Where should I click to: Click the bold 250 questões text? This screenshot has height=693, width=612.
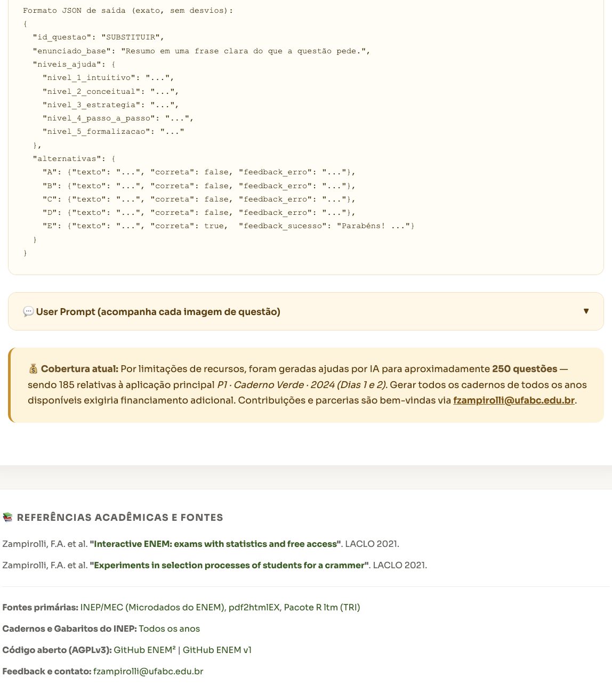pyautogui.click(x=525, y=369)
